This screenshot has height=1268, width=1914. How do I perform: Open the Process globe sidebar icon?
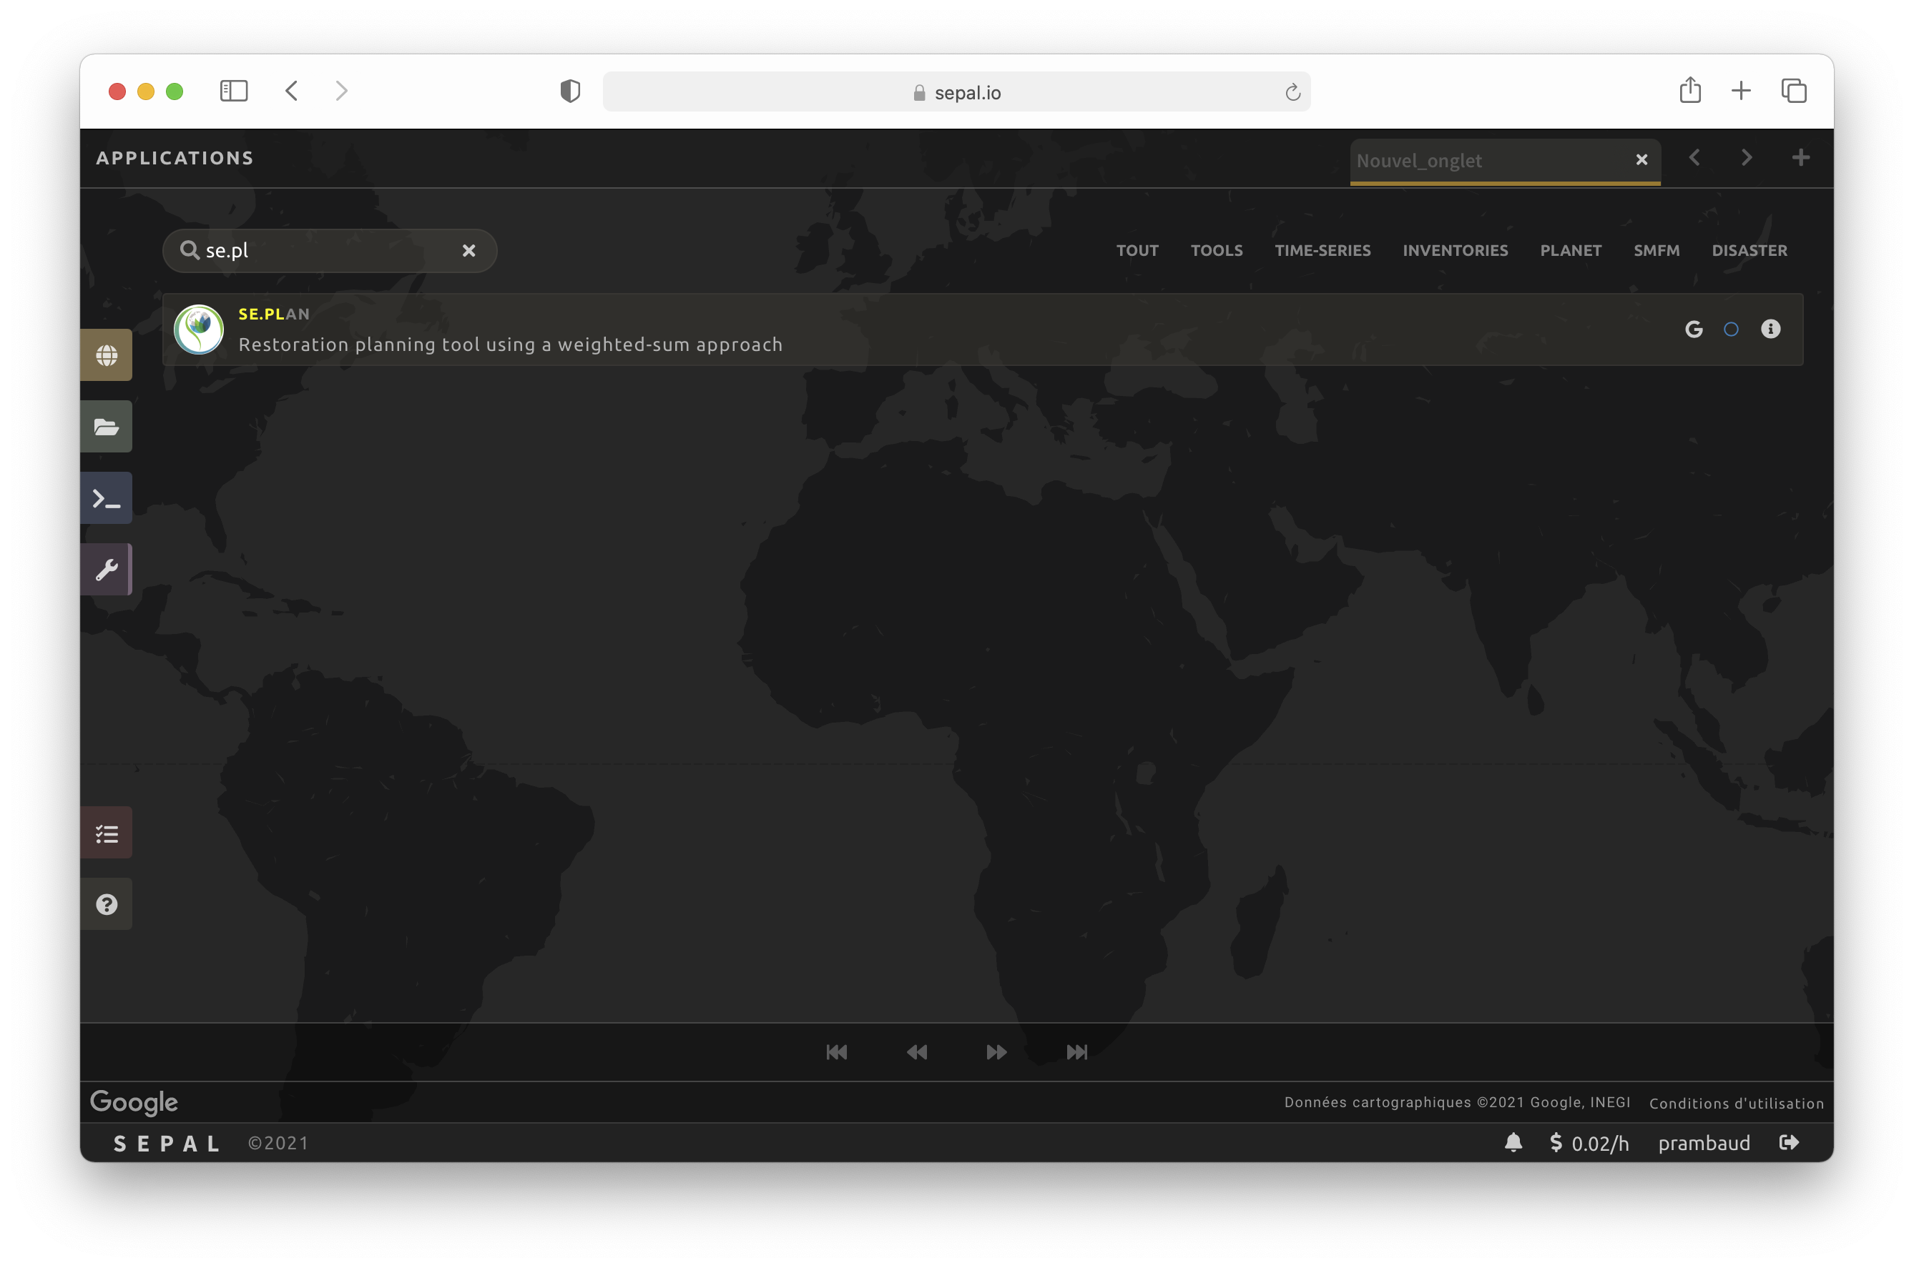tap(106, 355)
